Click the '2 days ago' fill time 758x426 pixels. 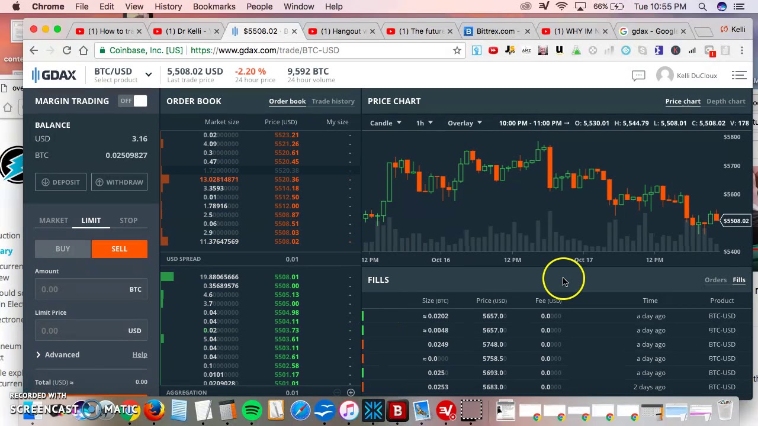pyautogui.click(x=650, y=387)
